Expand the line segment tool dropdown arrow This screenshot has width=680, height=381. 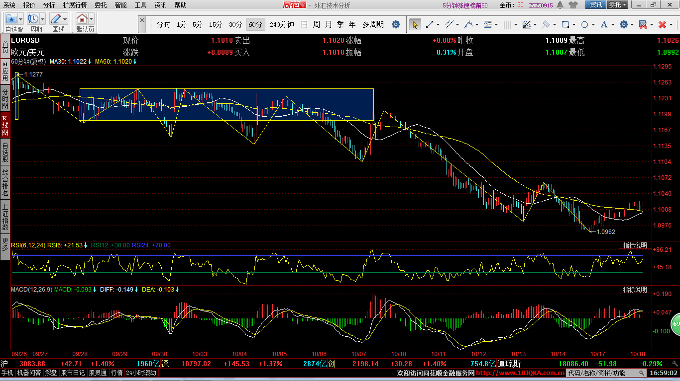(x=438, y=25)
